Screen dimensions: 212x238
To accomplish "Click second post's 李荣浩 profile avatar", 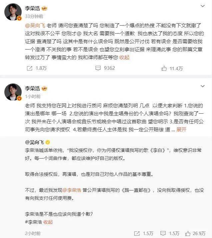I will click(x=13, y=92).
